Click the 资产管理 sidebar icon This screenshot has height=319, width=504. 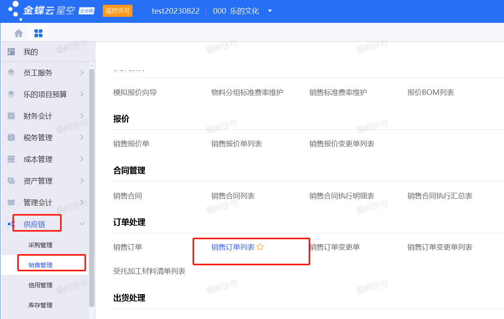pos(11,181)
